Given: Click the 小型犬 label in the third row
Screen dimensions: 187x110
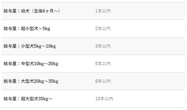Looking at the screenshot, I should tap(28, 46).
